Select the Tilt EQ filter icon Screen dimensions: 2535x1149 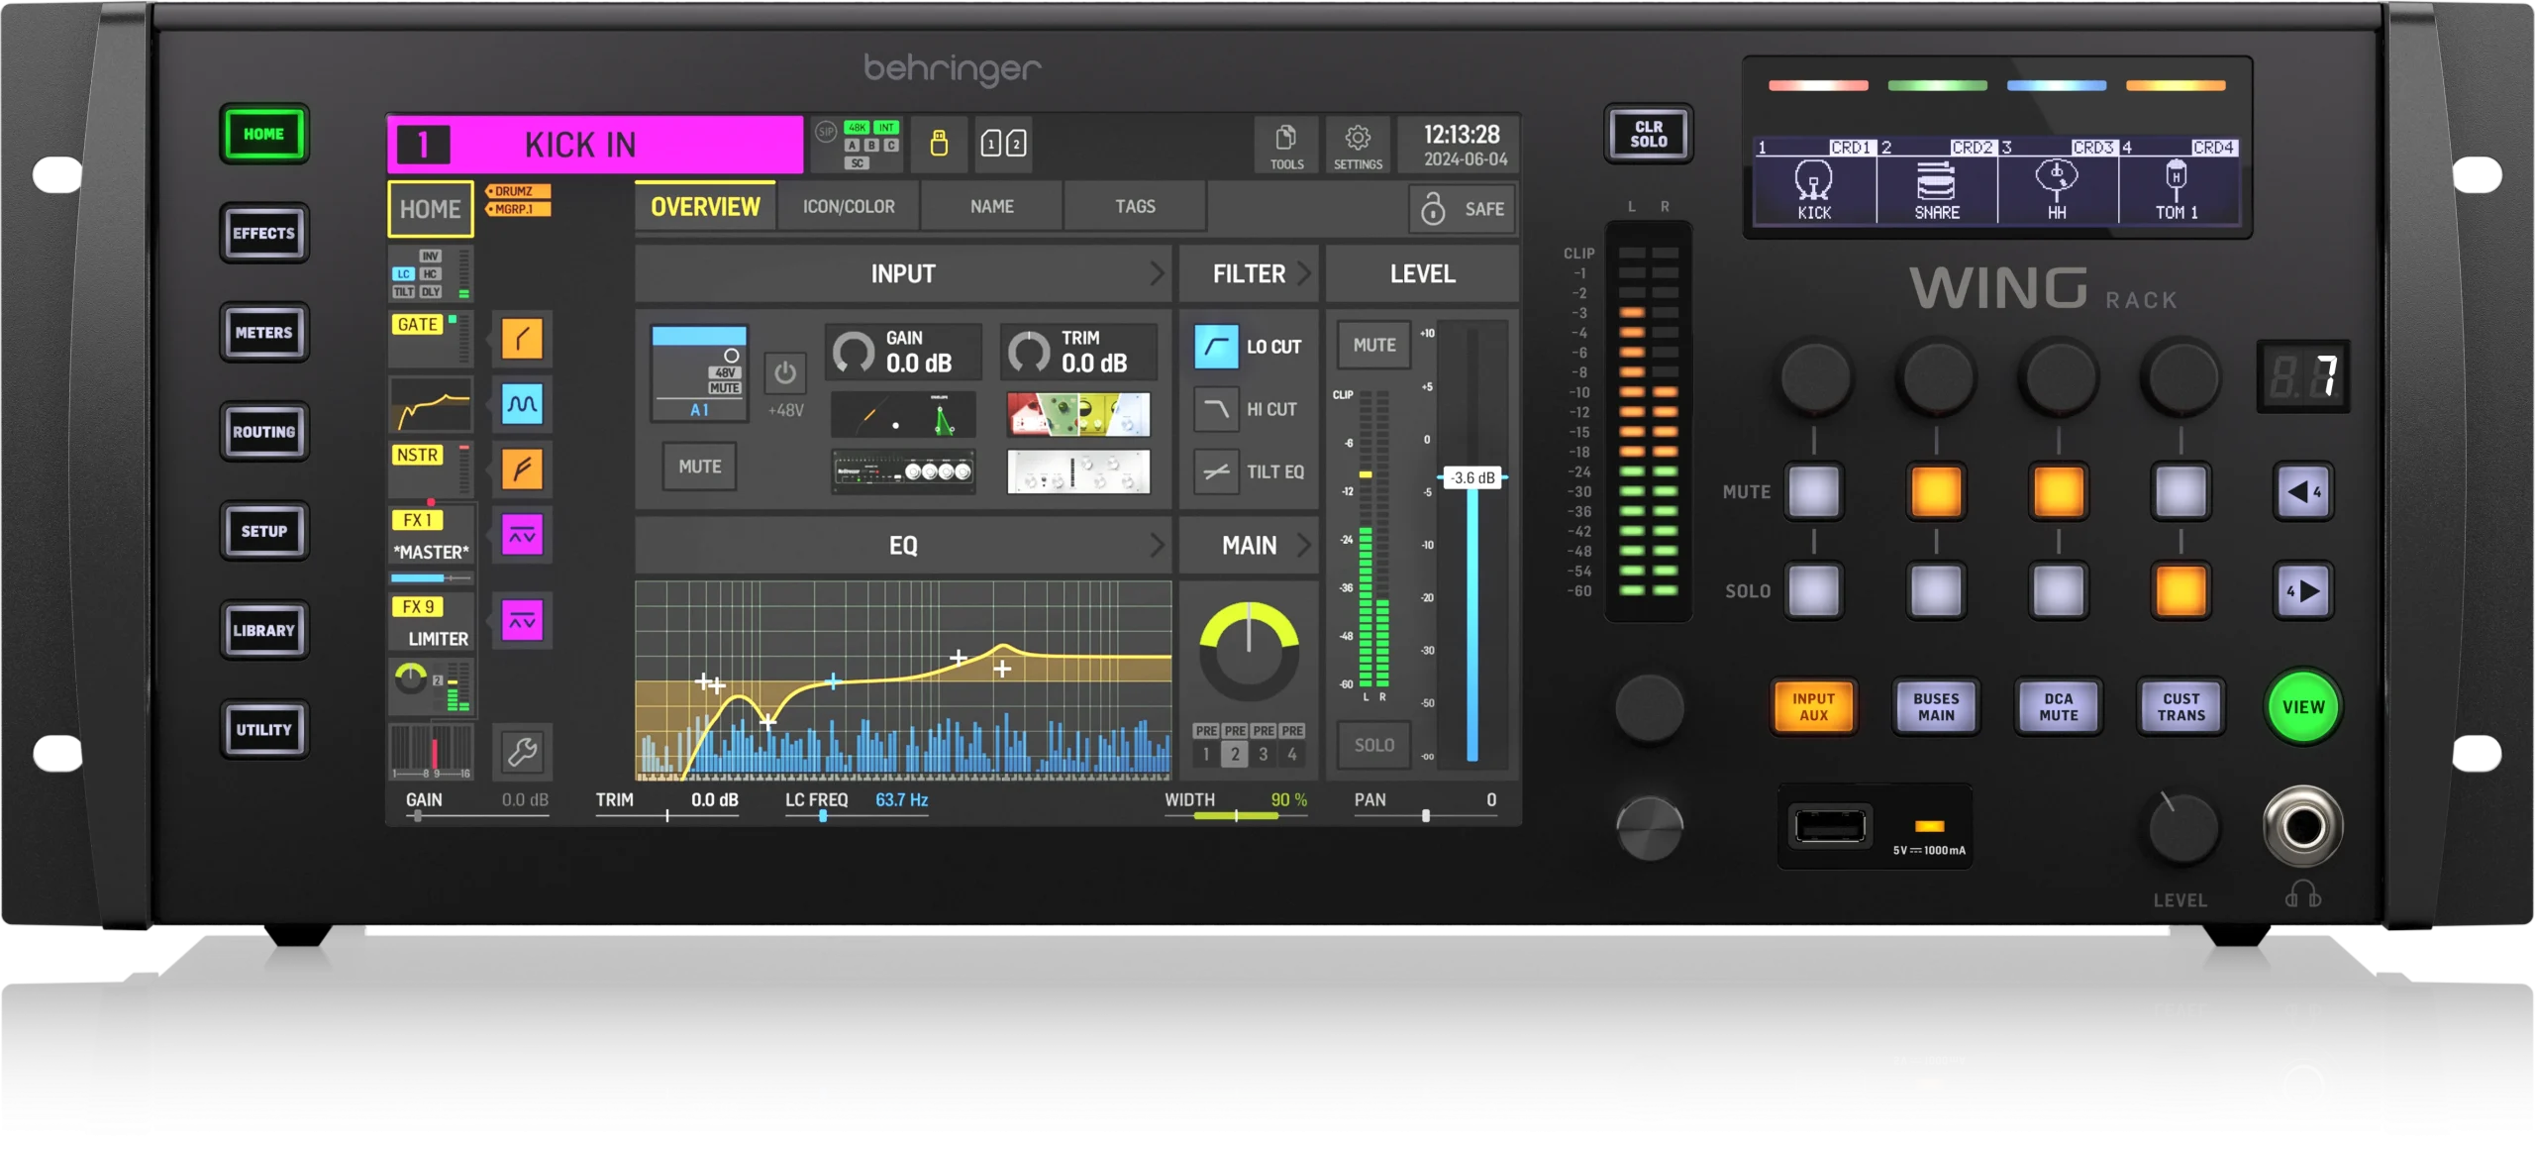1216,471
